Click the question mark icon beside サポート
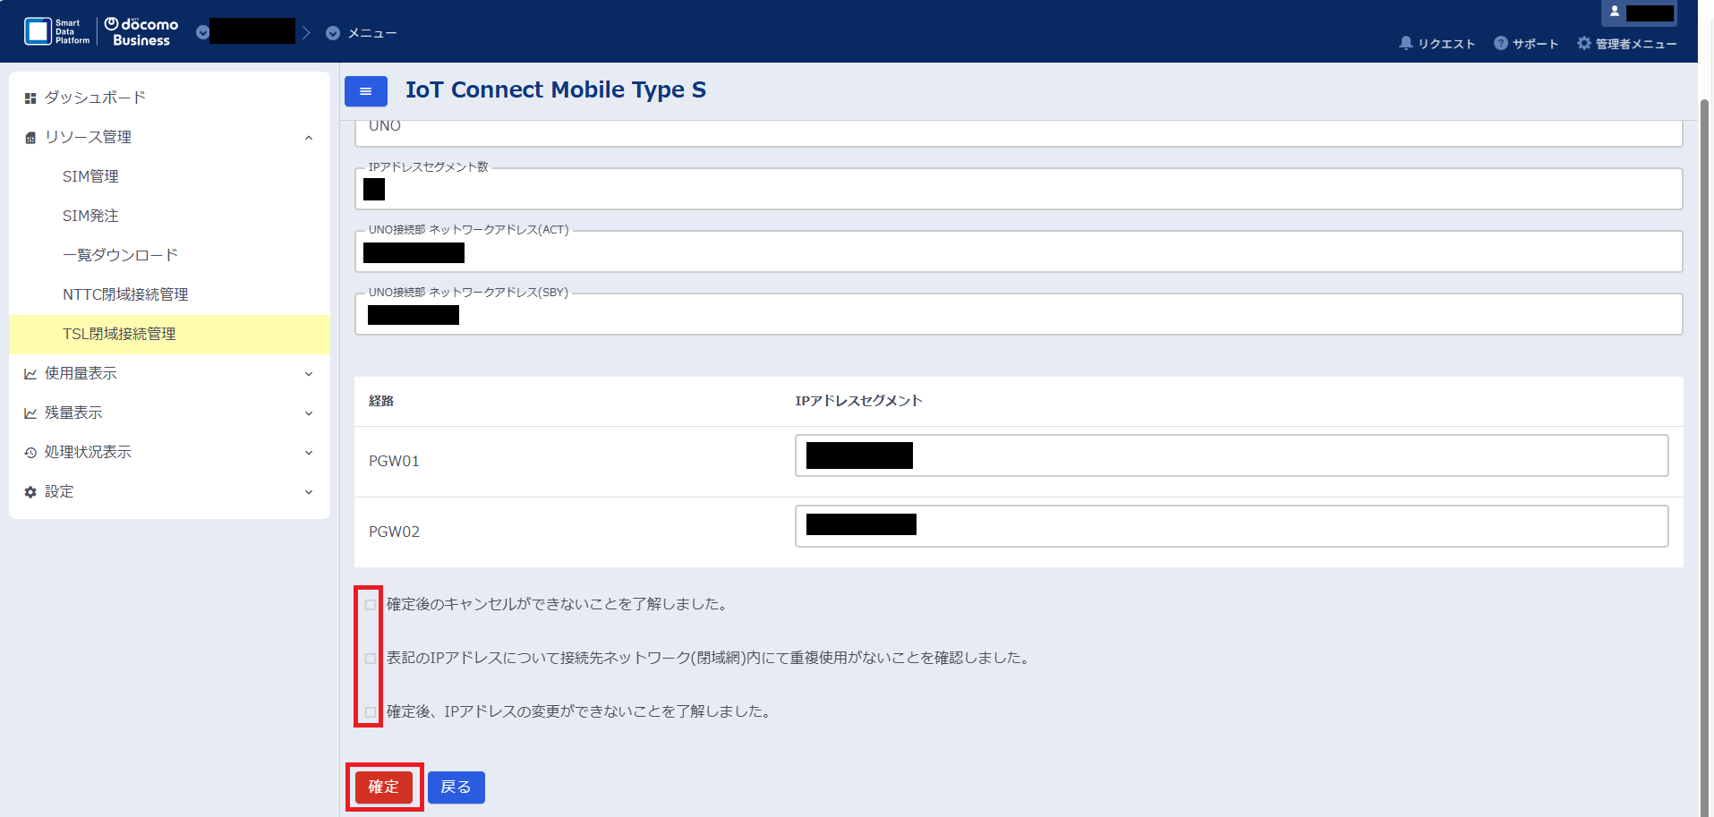 pos(1501,43)
